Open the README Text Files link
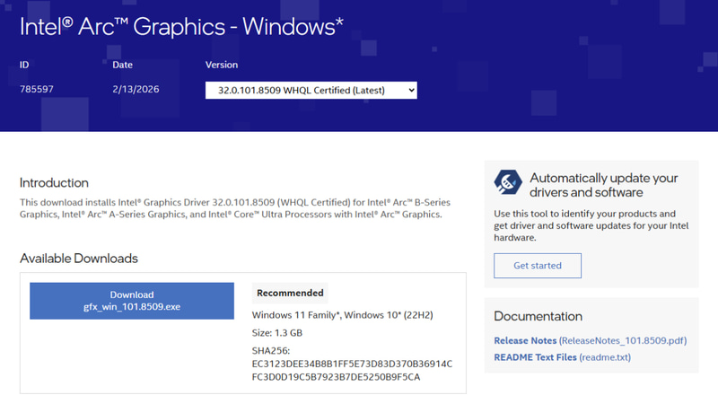This screenshot has width=718, height=404. coord(535,357)
